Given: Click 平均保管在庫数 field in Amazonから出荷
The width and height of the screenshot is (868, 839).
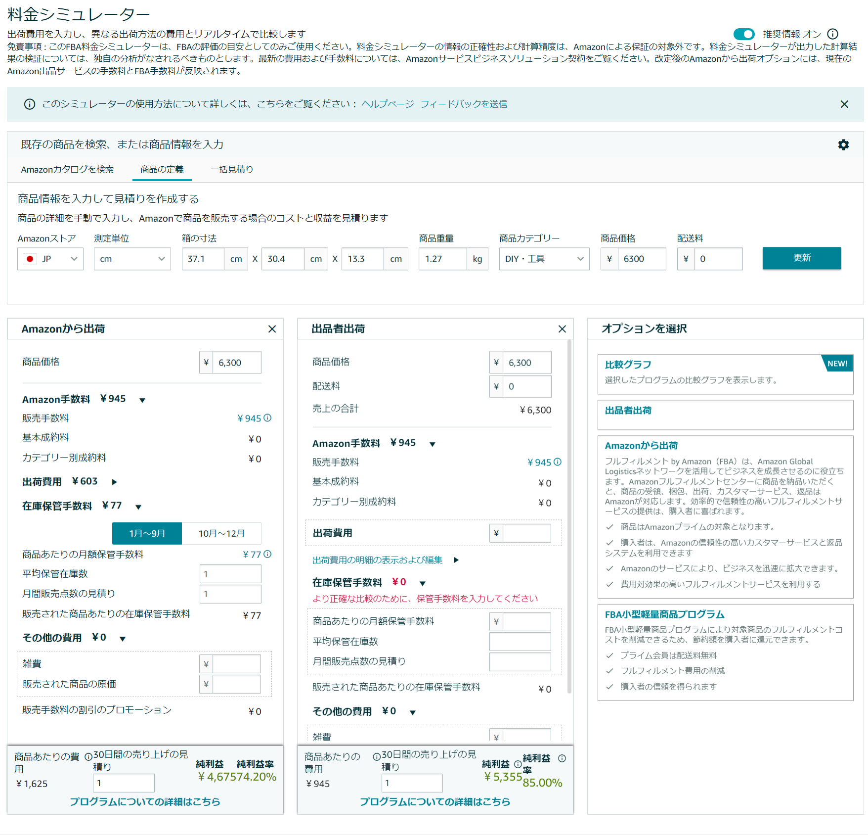Looking at the screenshot, I should tap(230, 574).
